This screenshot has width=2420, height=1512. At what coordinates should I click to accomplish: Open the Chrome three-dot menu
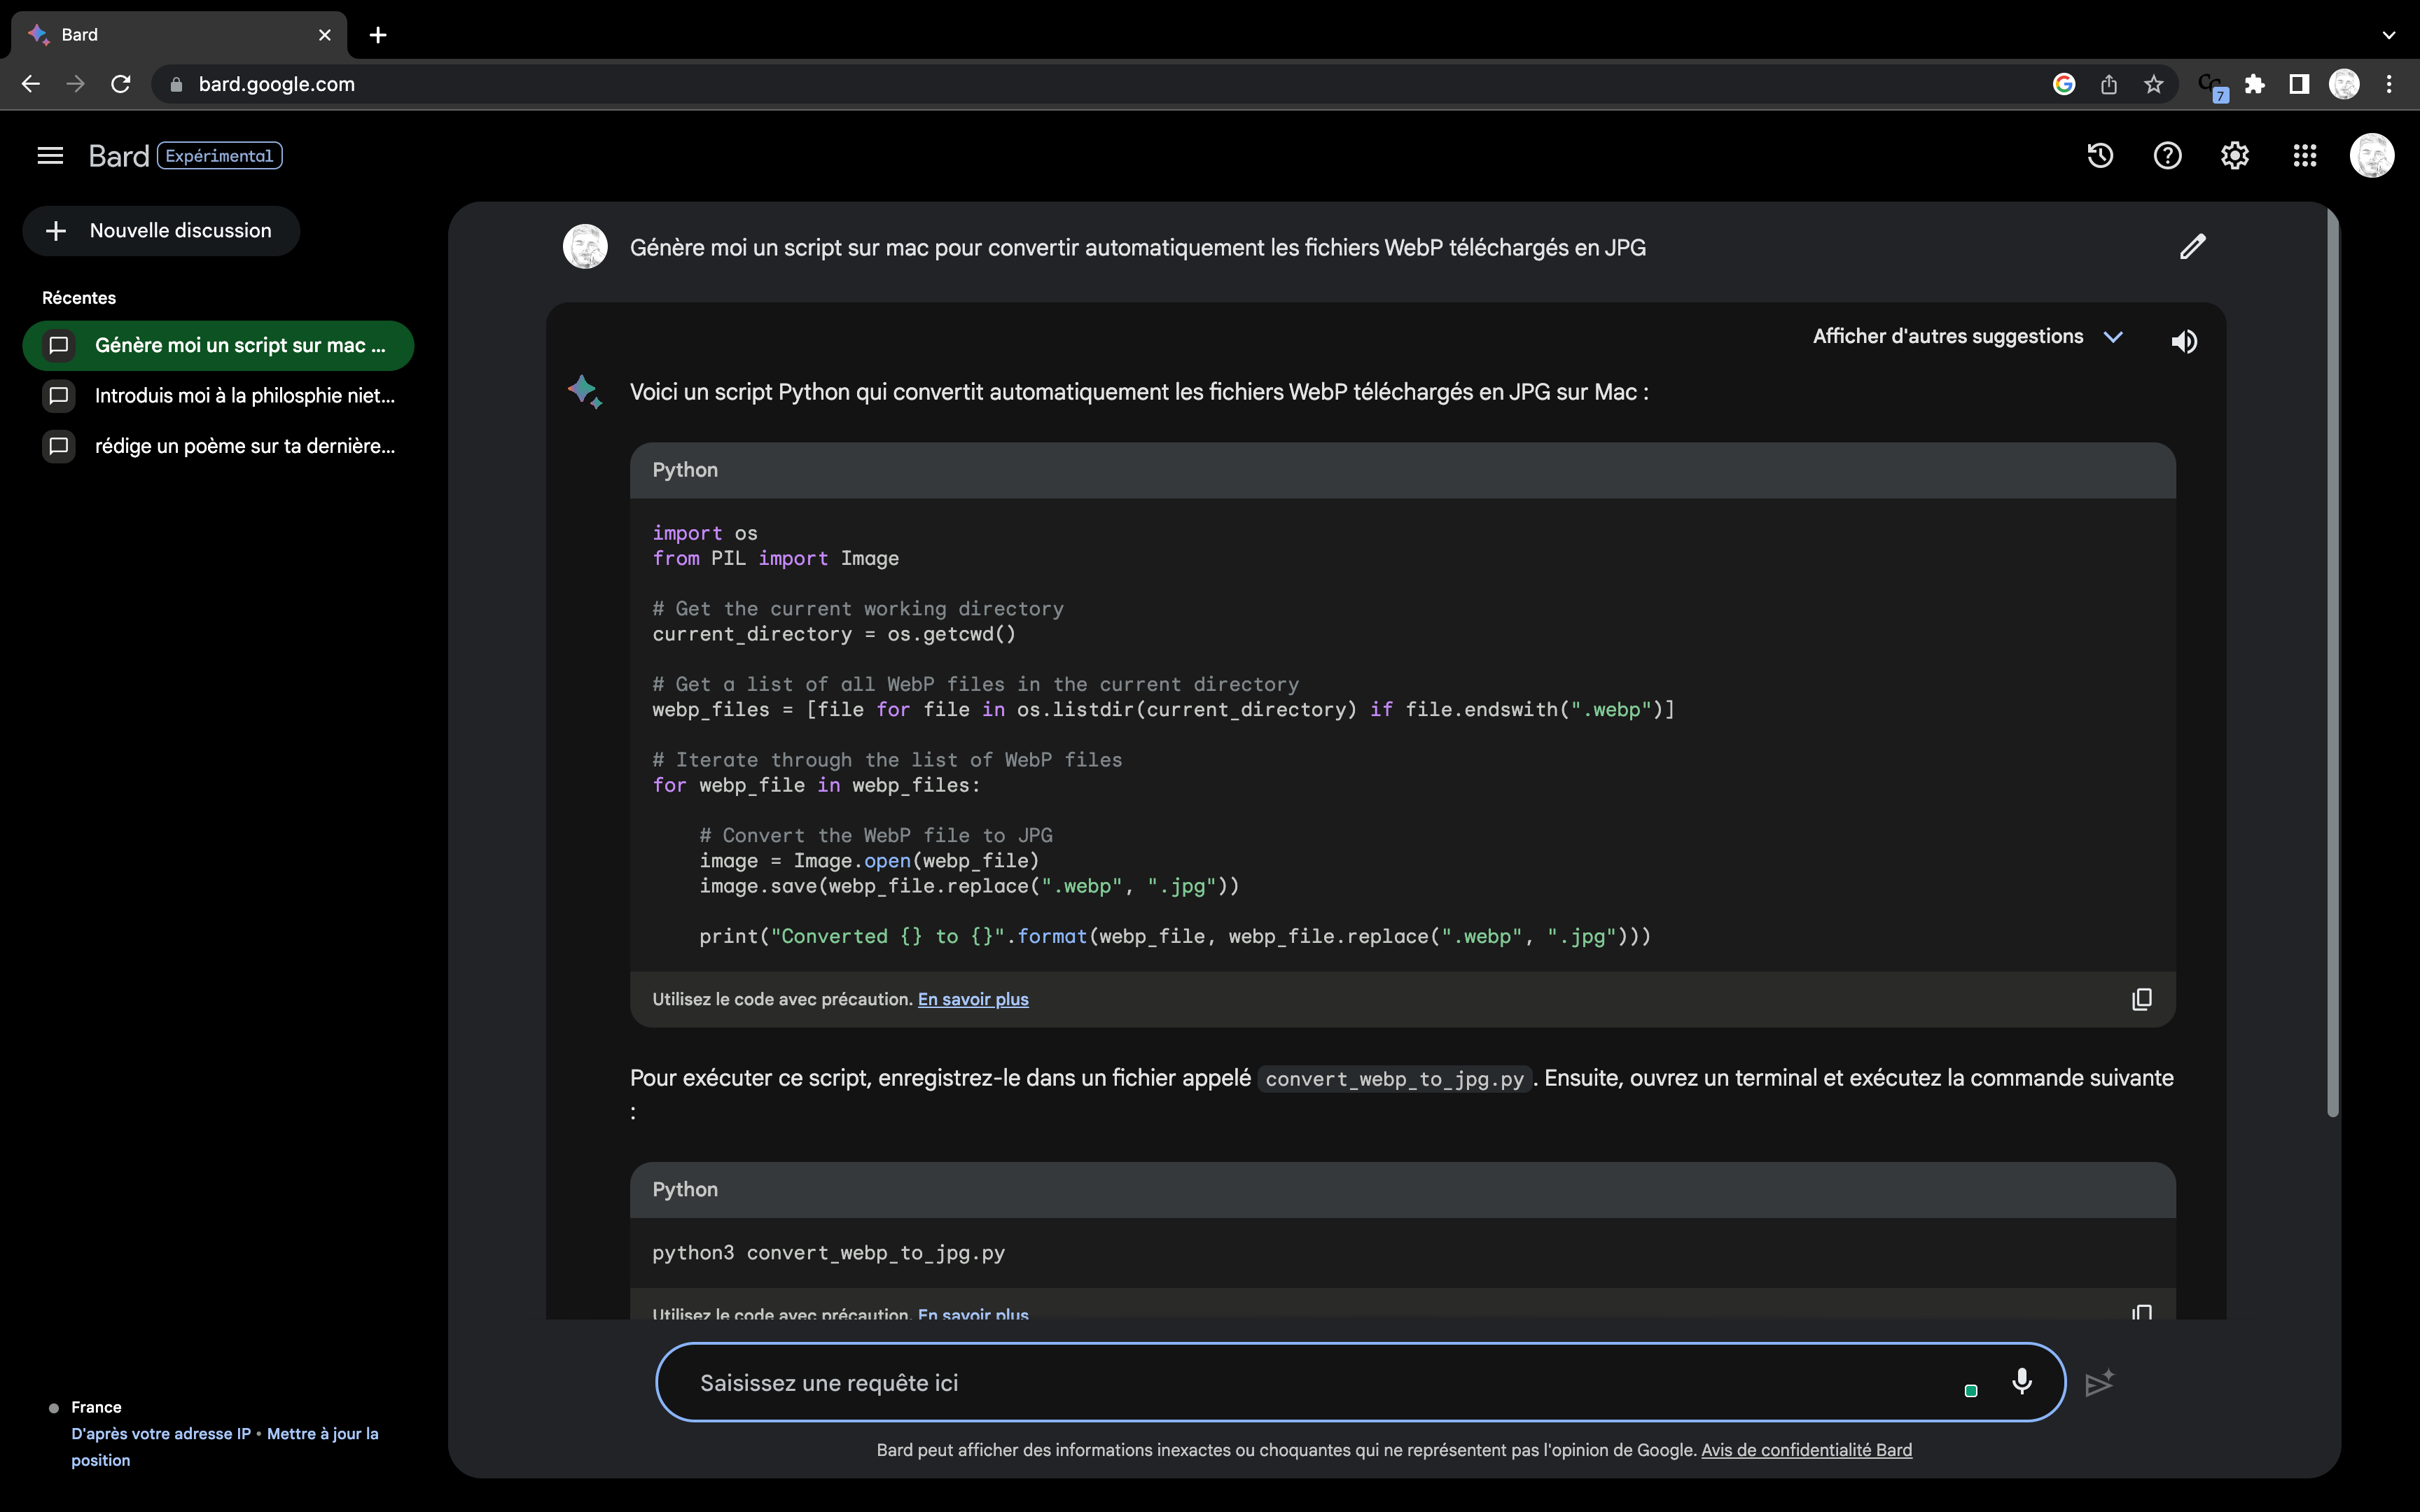tap(2389, 84)
